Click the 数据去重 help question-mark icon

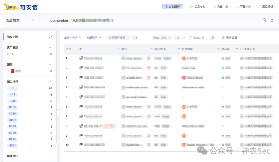(x=190, y=38)
